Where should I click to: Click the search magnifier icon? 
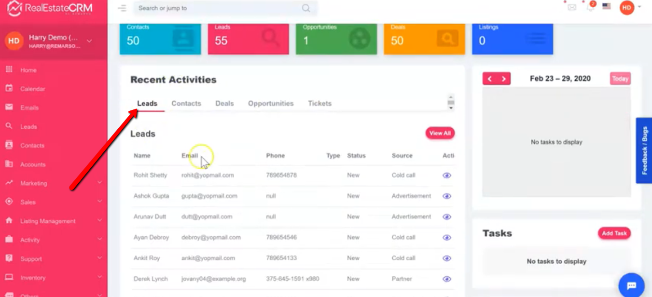[x=306, y=8]
